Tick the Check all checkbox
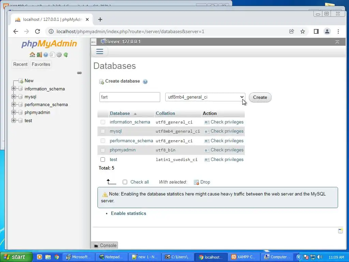This screenshot has height=262, width=349. [125, 182]
